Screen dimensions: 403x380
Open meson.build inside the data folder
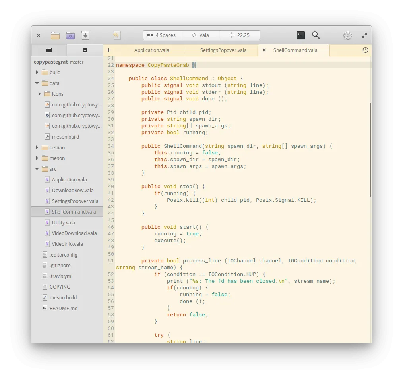click(x=67, y=137)
